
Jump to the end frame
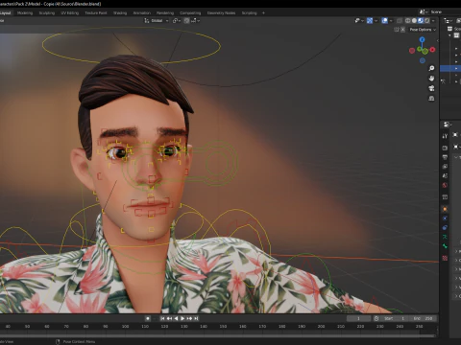[x=196, y=318]
